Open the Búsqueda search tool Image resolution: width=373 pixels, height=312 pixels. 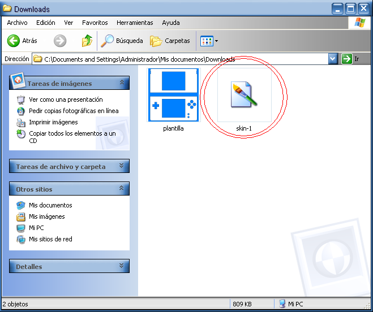(x=122, y=41)
